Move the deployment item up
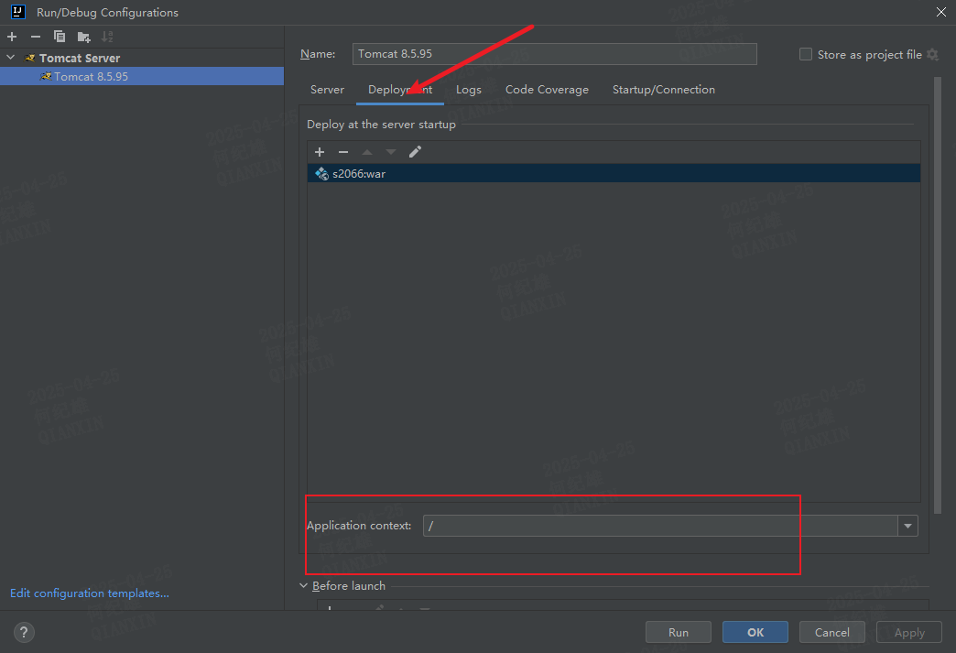Image resolution: width=956 pixels, height=653 pixels. click(367, 152)
